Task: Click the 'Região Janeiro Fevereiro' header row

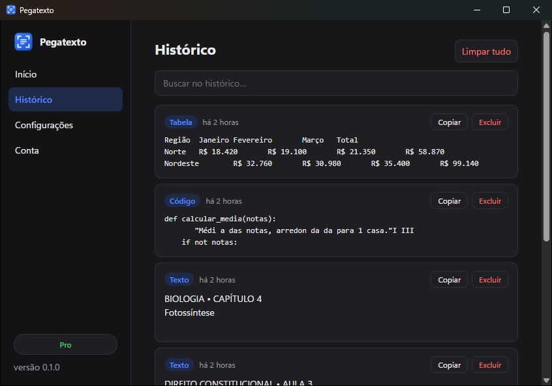Action: click(261, 140)
